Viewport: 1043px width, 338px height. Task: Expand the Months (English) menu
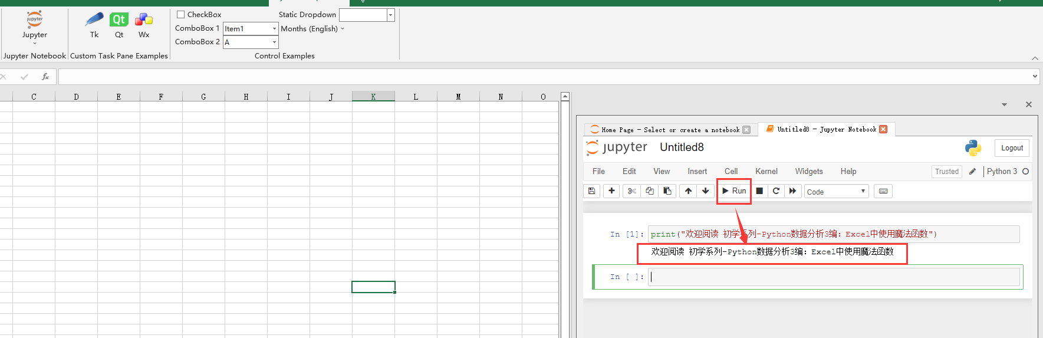pyautogui.click(x=312, y=29)
